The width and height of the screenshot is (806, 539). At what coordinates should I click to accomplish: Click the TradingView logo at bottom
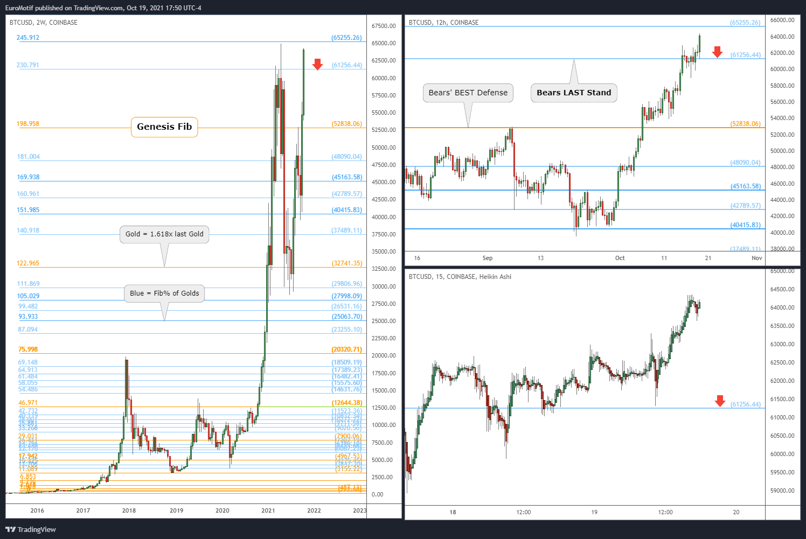[31, 529]
